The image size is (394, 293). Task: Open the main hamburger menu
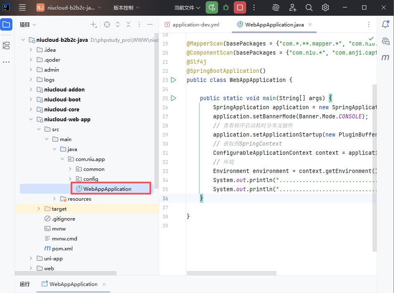[22, 7]
